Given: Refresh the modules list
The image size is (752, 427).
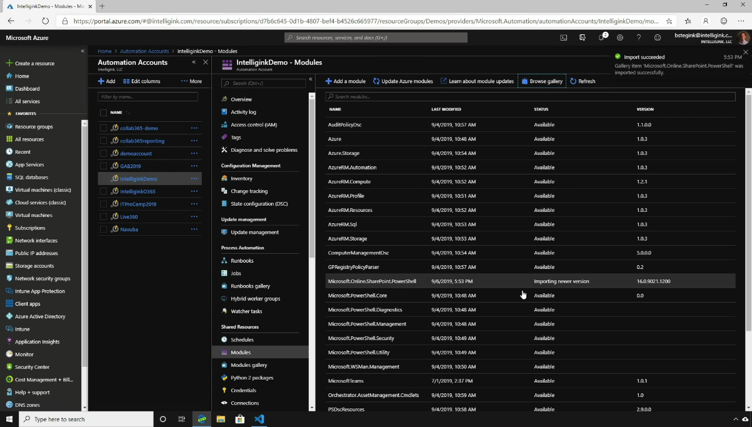Looking at the screenshot, I should [583, 81].
